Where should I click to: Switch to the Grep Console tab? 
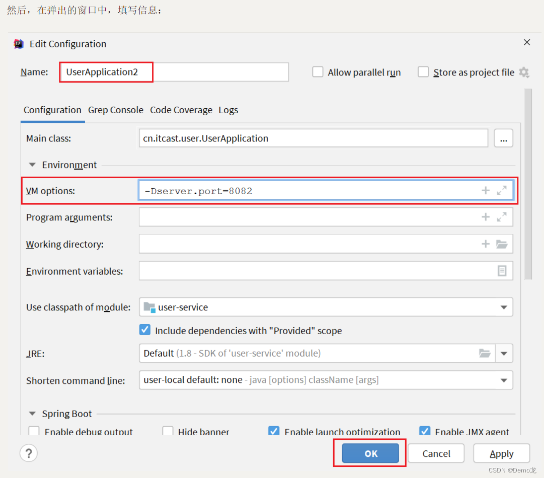coord(116,110)
